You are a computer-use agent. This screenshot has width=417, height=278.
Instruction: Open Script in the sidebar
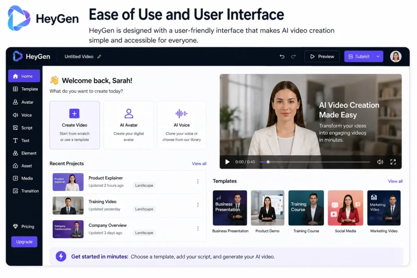pyautogui.click(x=23, y=128)
